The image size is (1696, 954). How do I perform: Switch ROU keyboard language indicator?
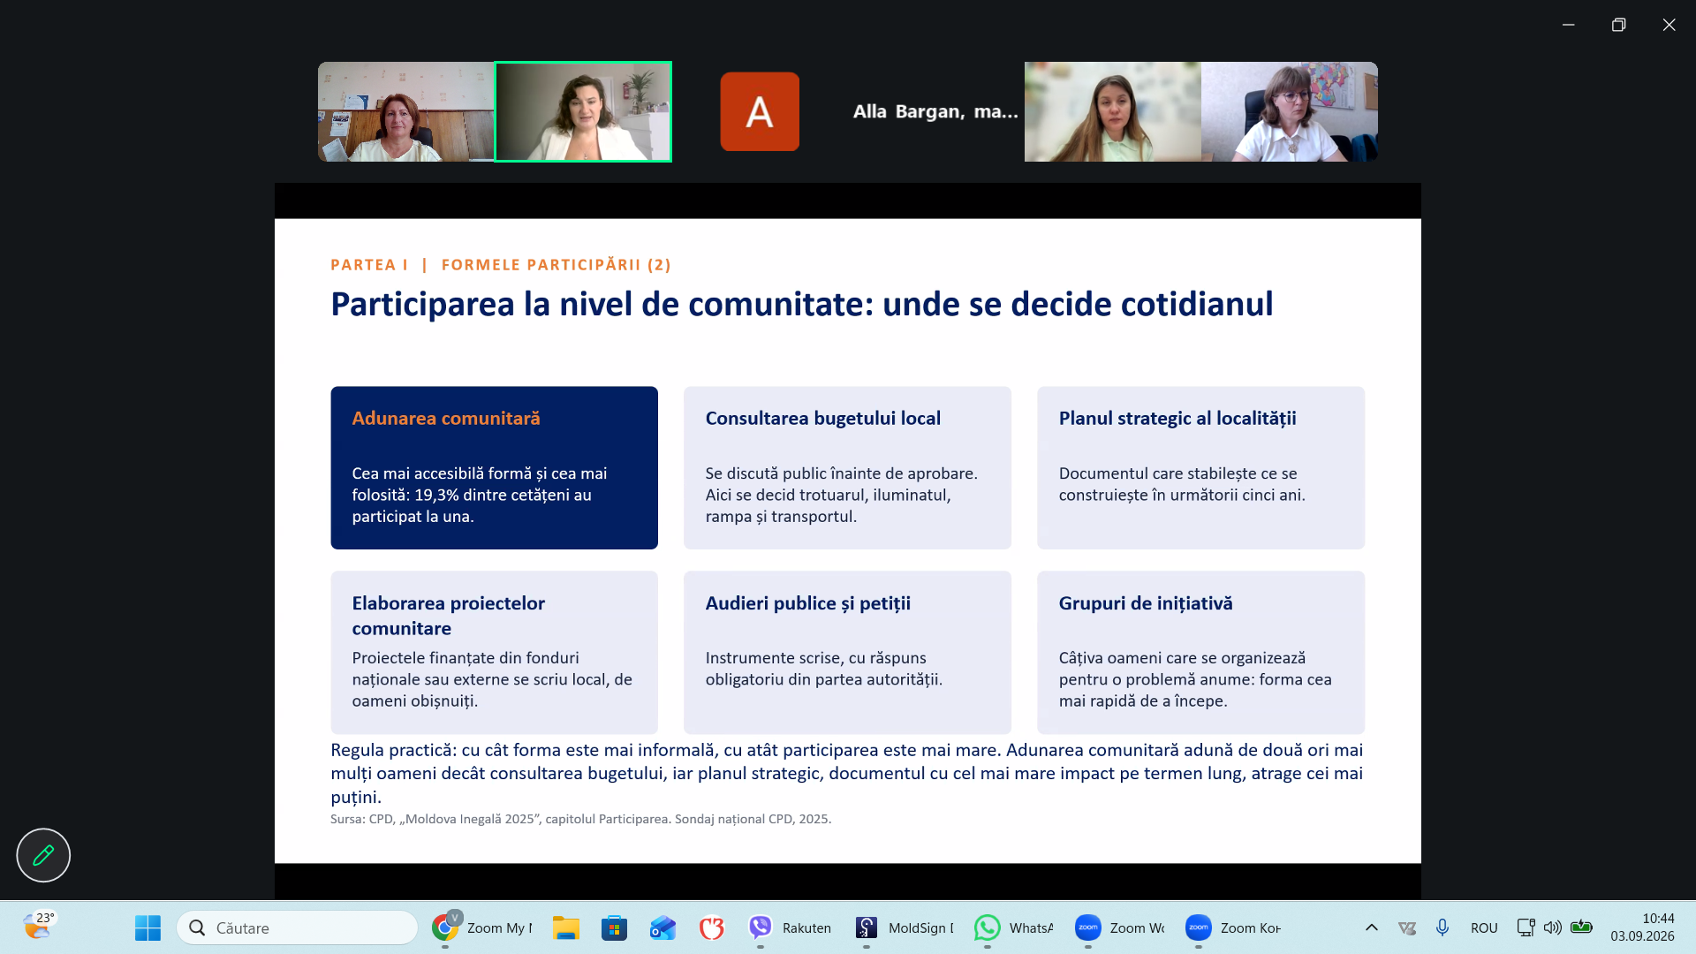tap(1484, 927)
